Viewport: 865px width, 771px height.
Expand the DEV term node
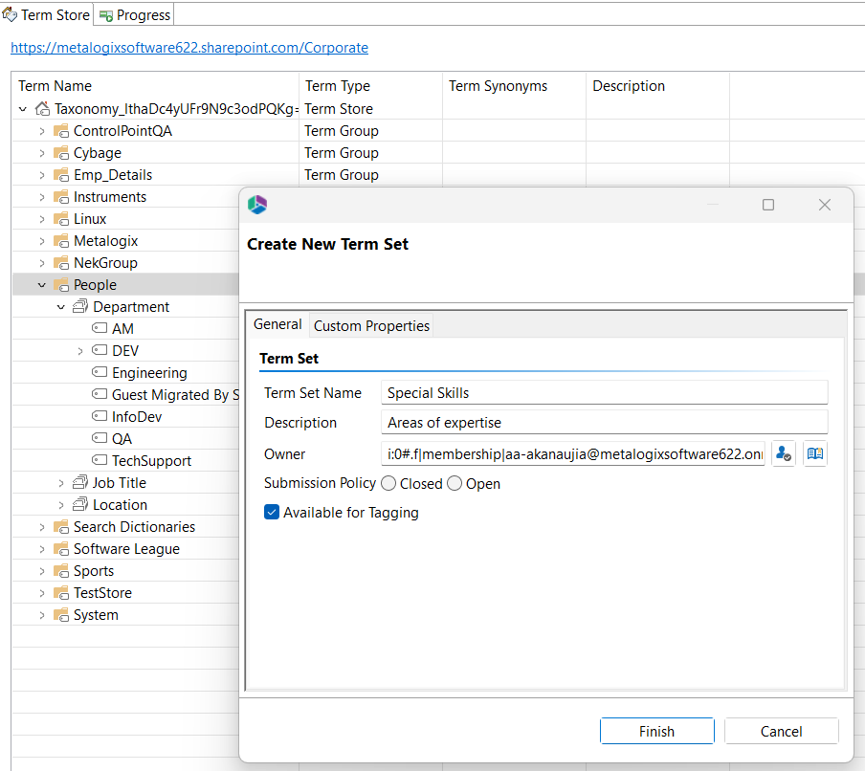tap(80, 351)
